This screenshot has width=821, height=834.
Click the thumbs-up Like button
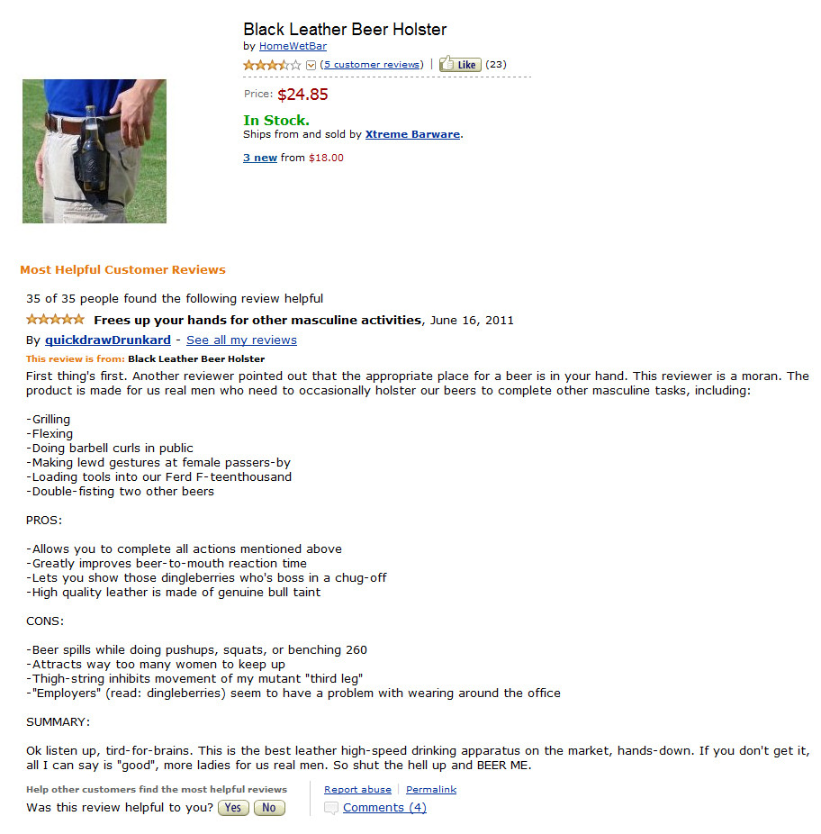coord(460,65)
